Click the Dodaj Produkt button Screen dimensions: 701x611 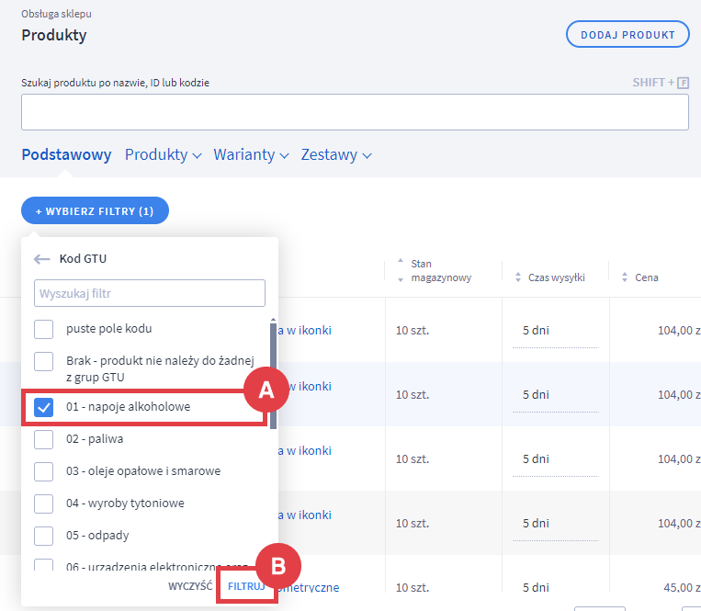pyautogui.click(x=628, y=35)
